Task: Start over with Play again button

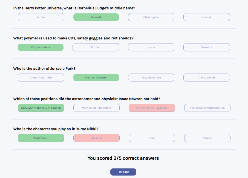Action: (x=123, y=172)
